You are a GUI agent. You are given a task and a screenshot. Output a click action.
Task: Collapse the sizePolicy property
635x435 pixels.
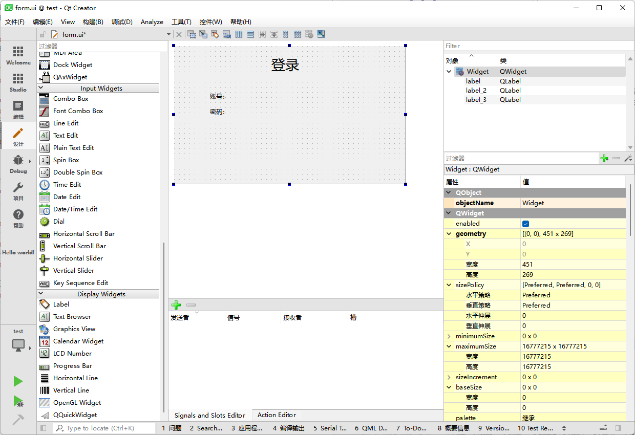pyautogui.click(x=449, y=285)
